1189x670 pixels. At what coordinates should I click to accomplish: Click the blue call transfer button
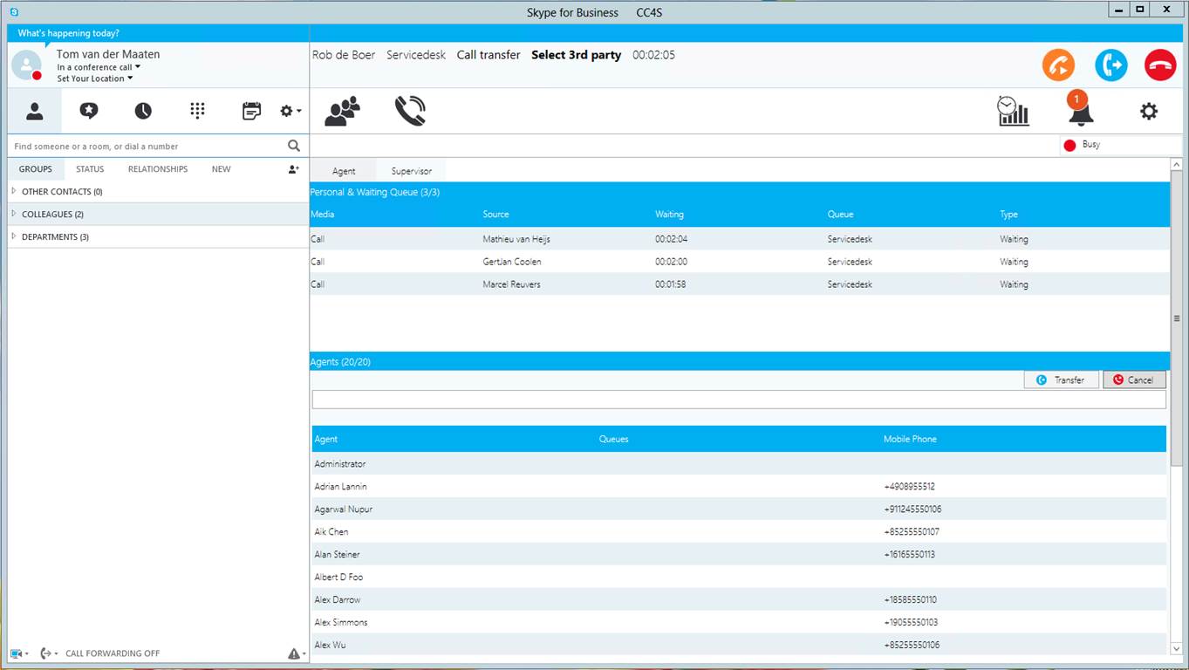click(x=1111, y=65)
